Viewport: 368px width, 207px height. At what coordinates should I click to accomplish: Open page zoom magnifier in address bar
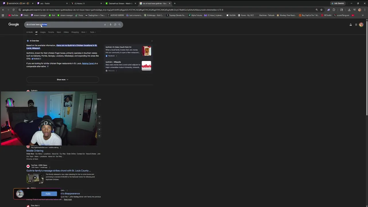317,10
